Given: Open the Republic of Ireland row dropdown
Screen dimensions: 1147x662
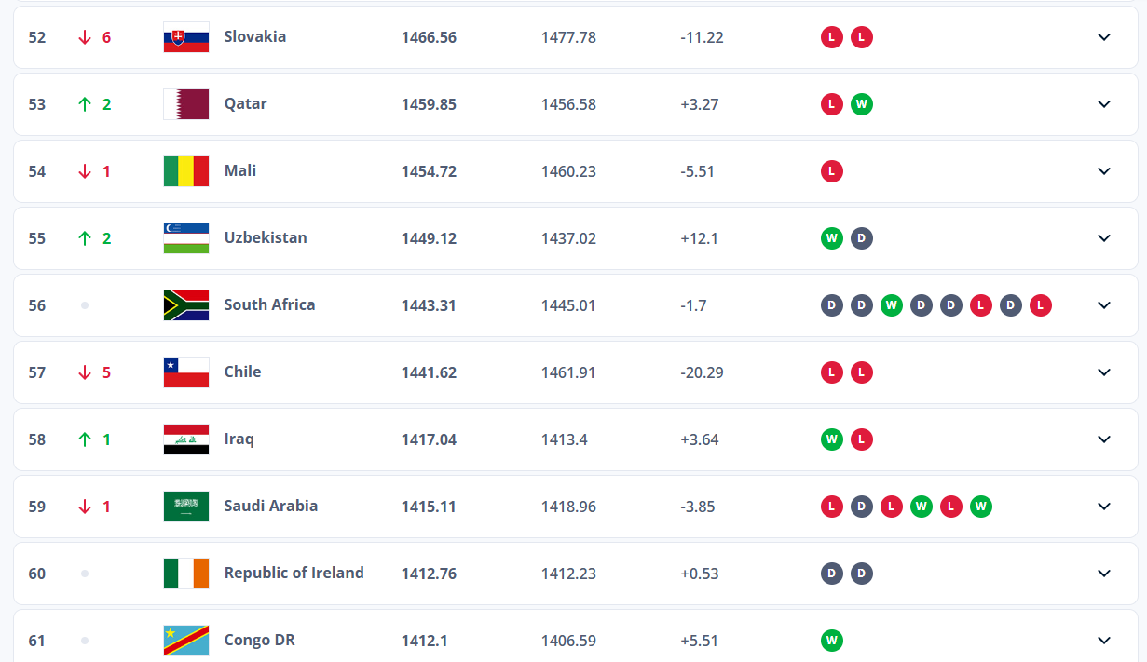Looking at the screenshot, I should coord(1104,574).
